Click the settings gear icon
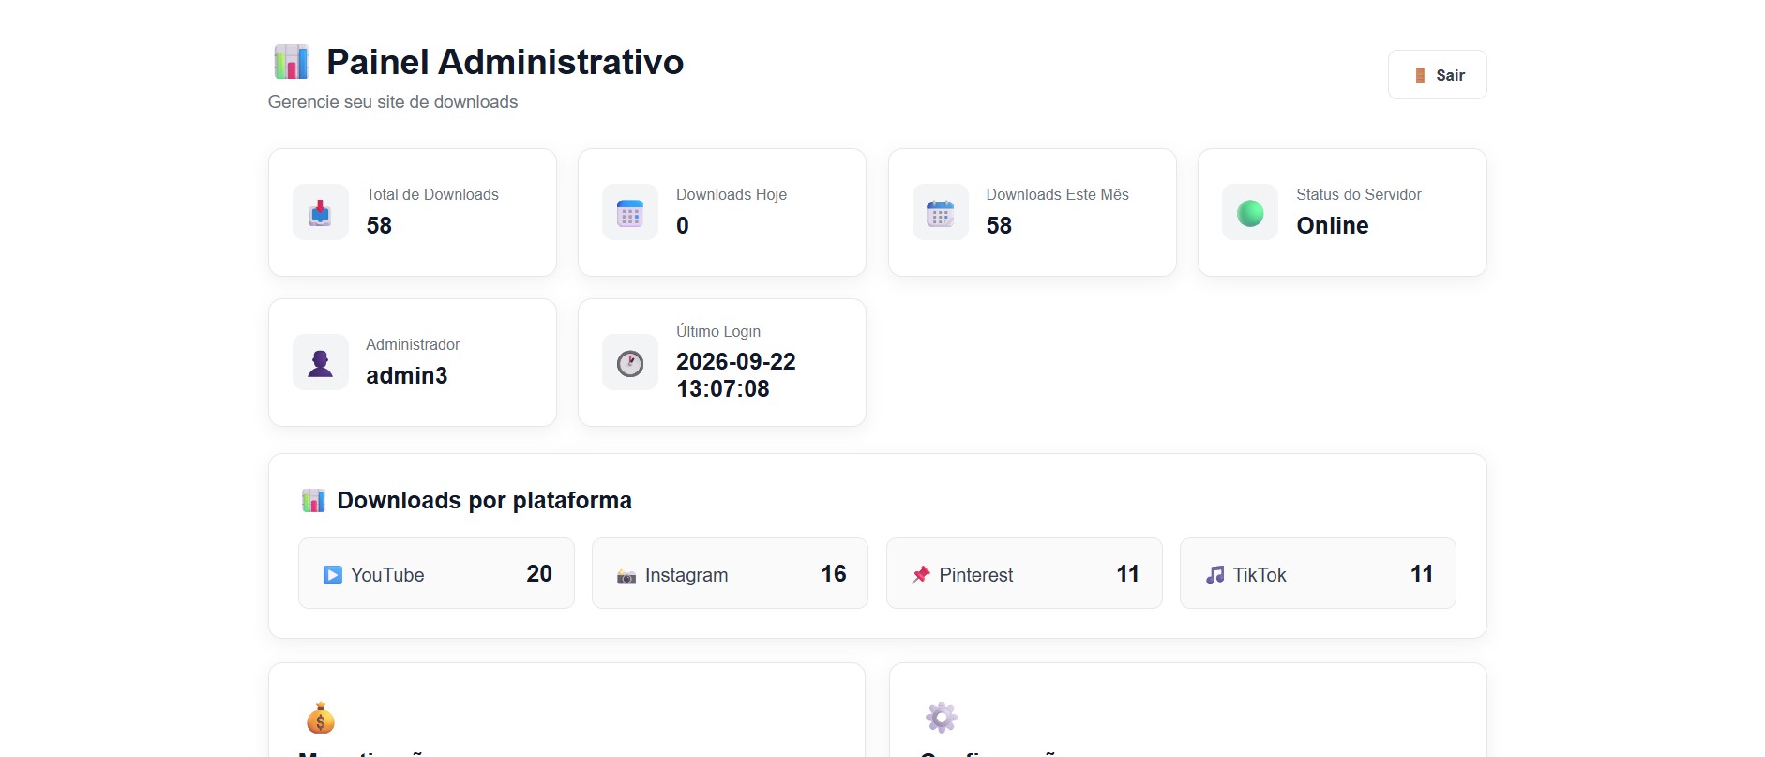The image size is (1765, 757). pos(942,718)
